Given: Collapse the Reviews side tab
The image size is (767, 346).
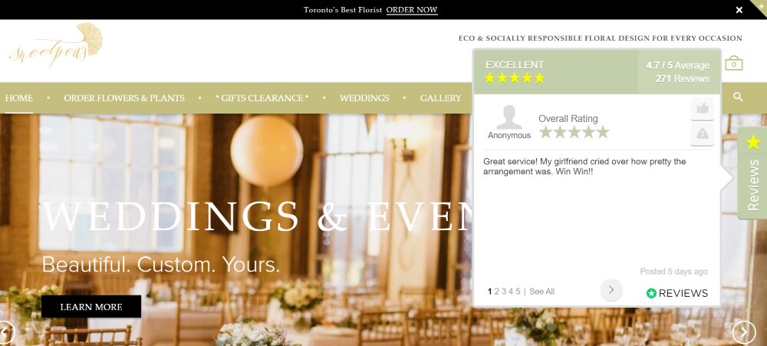Looking at the screenshot, I should click(x=752, y=173).
